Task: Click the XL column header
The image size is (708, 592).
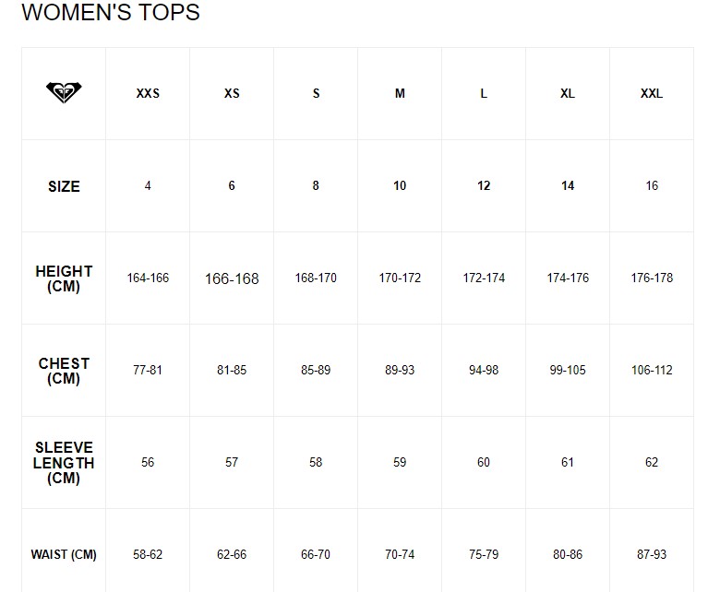Action: point(568,94)
